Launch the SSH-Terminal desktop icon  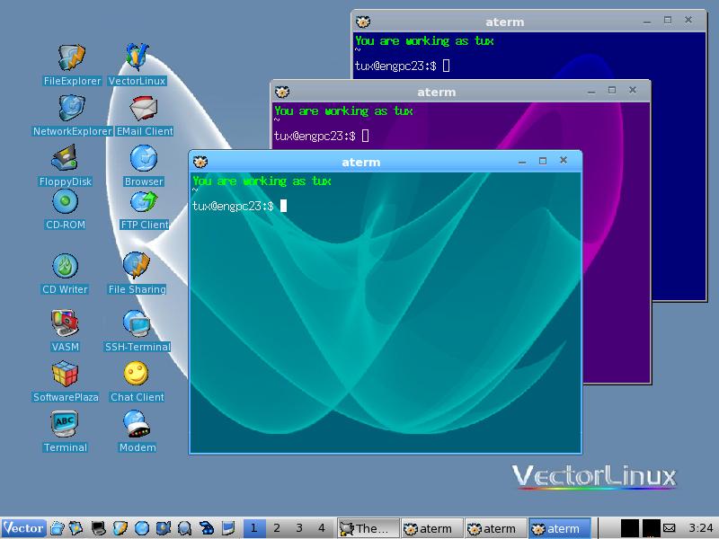137,324
